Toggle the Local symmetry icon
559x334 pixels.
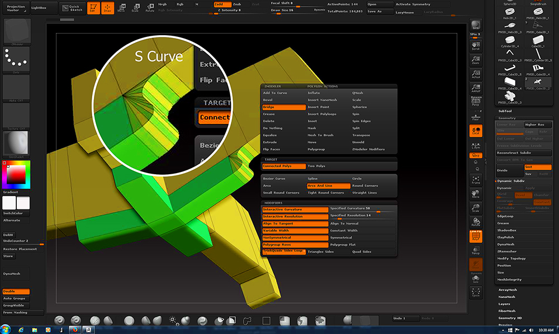click(x=476, y=131)
